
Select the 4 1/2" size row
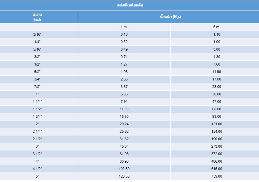[x=37, y=169]
